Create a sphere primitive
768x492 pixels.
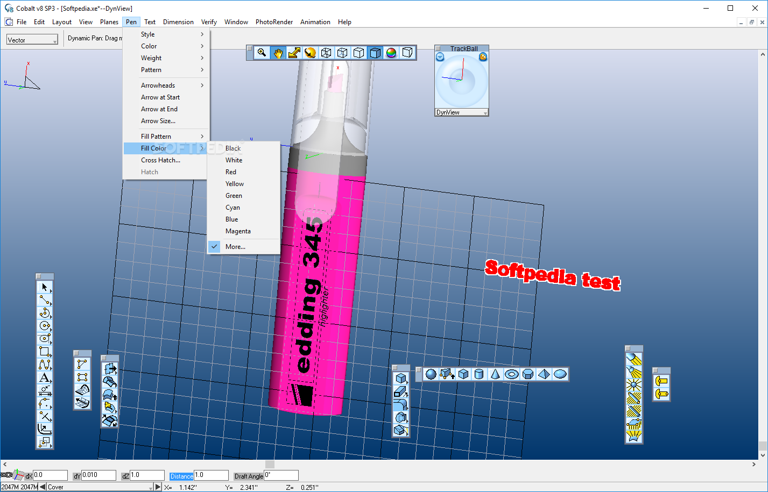(431, 374)
